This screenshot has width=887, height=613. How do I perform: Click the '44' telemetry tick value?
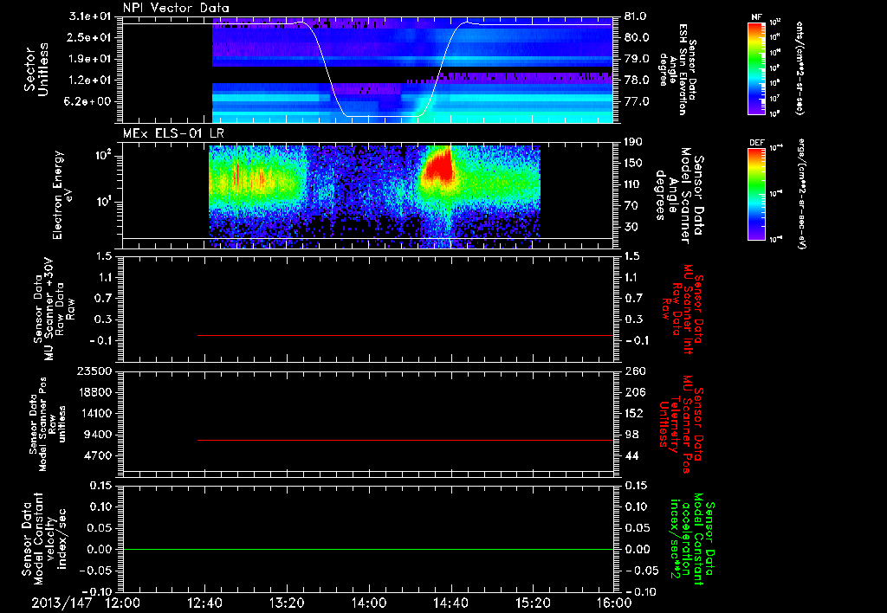(x=631, y=455)
